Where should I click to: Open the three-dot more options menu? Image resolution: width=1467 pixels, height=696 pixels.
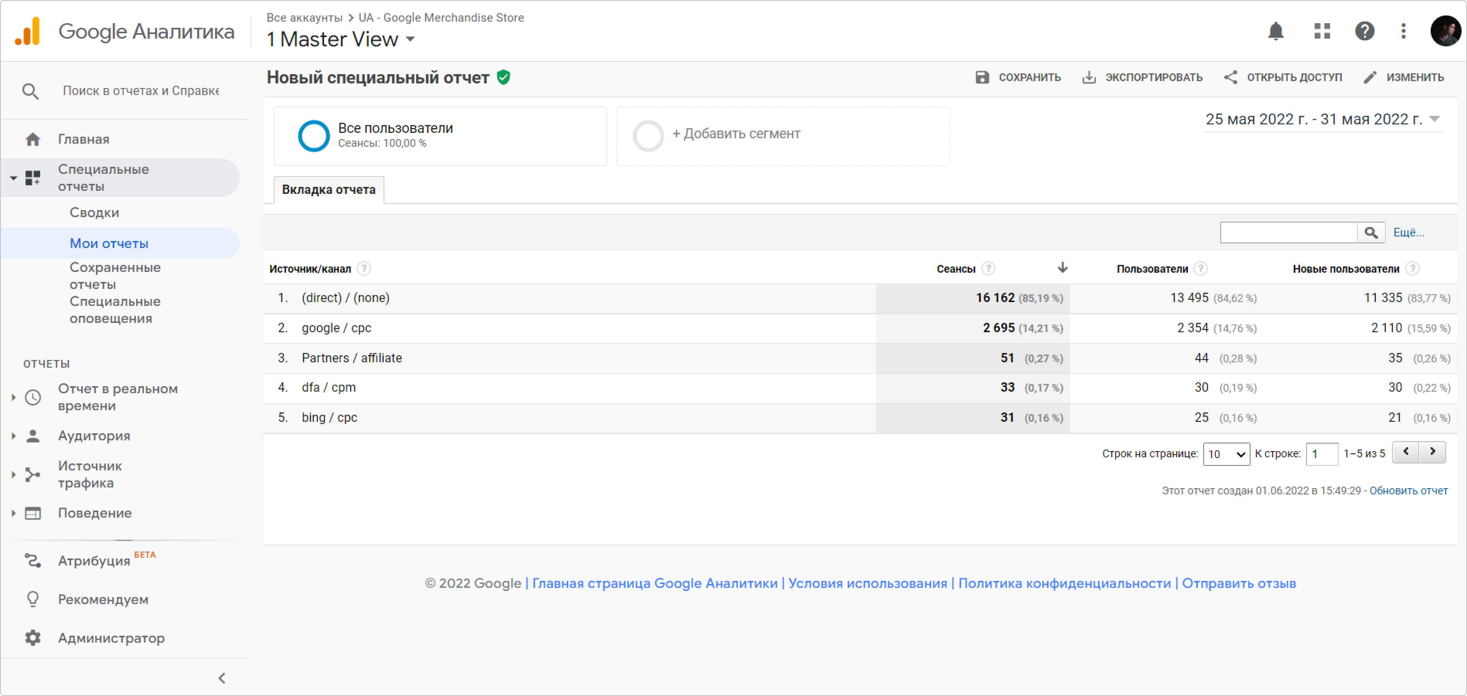pos(1403,31)
